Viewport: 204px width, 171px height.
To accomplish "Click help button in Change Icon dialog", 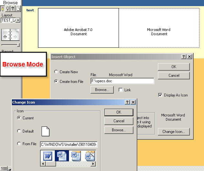I will [127, 102].
